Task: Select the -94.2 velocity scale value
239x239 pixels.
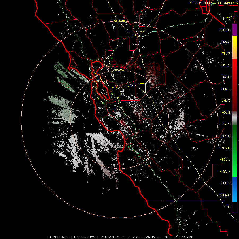Action: pyautogui.click(x=225, y=183)
